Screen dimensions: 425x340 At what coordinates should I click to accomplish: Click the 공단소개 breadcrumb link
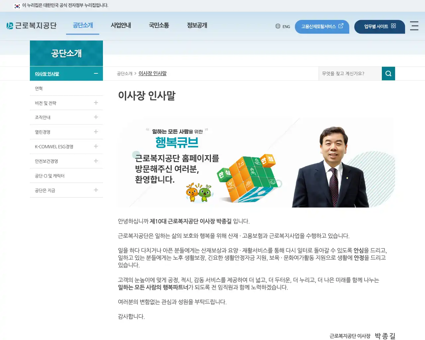point(124,73)
